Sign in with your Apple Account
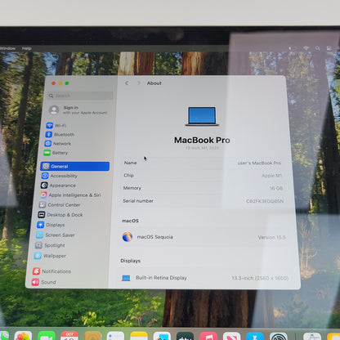 [78, 110]
